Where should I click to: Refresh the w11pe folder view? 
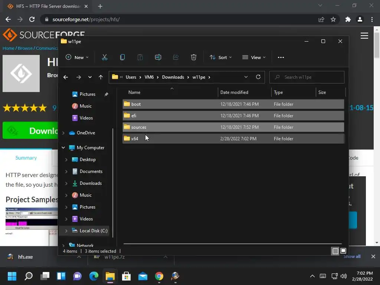[258, 77]
